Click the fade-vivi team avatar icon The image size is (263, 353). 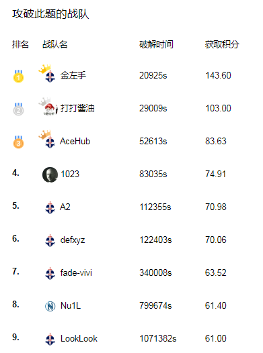point(50,273)
